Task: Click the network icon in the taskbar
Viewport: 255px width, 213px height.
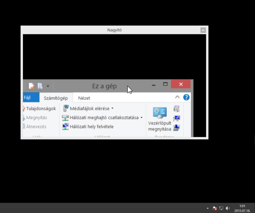Action: click(x=221, y=208)
